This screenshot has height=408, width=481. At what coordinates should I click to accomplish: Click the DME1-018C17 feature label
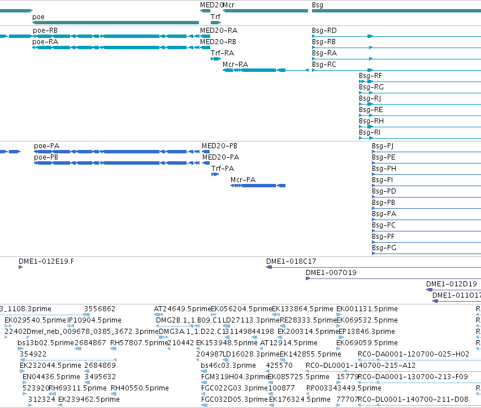pos(291,261)
